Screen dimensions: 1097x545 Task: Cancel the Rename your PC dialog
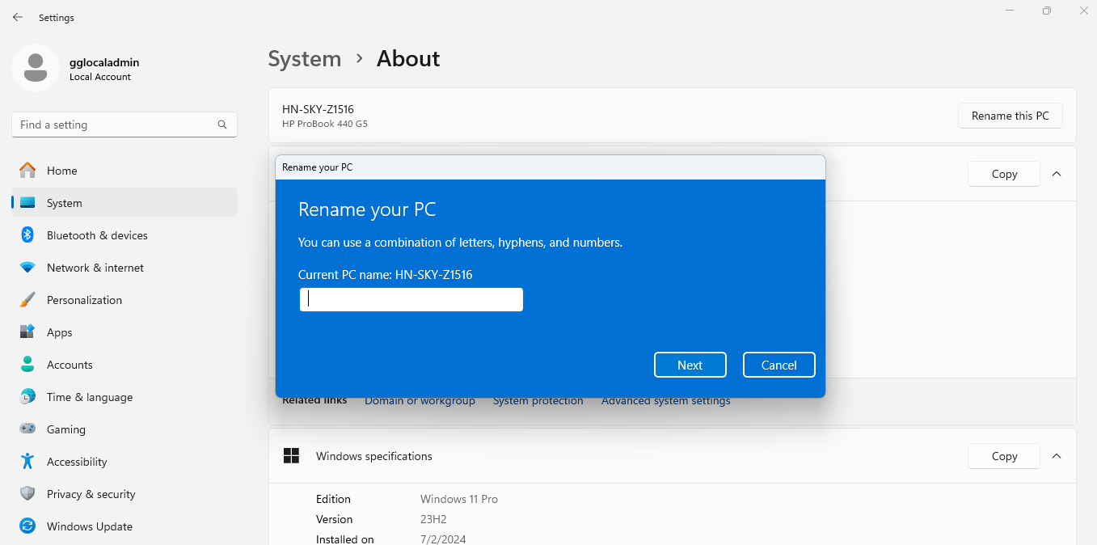point(778,365)
